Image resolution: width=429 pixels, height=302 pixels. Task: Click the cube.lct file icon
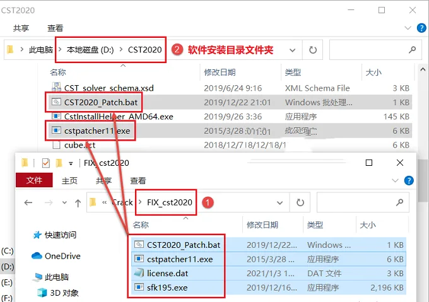(56, 144)
